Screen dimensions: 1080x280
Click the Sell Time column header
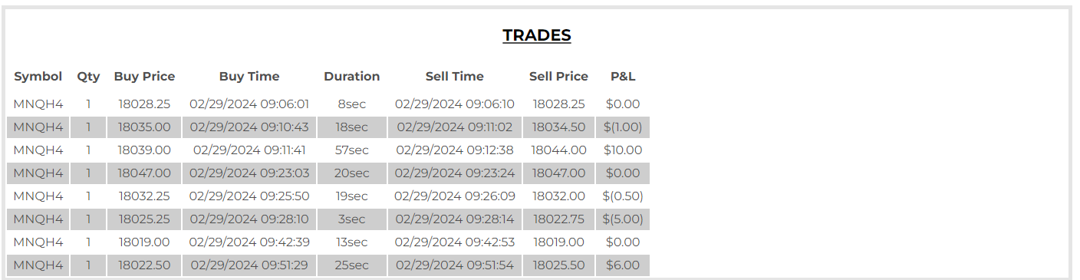pos(455,77)
